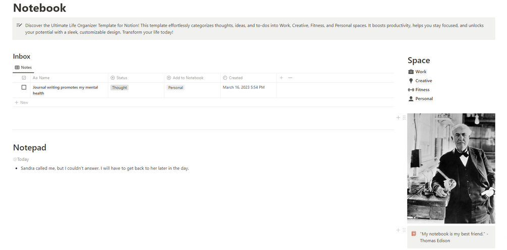Click the Add to Notebook column icon

point(169,78)
